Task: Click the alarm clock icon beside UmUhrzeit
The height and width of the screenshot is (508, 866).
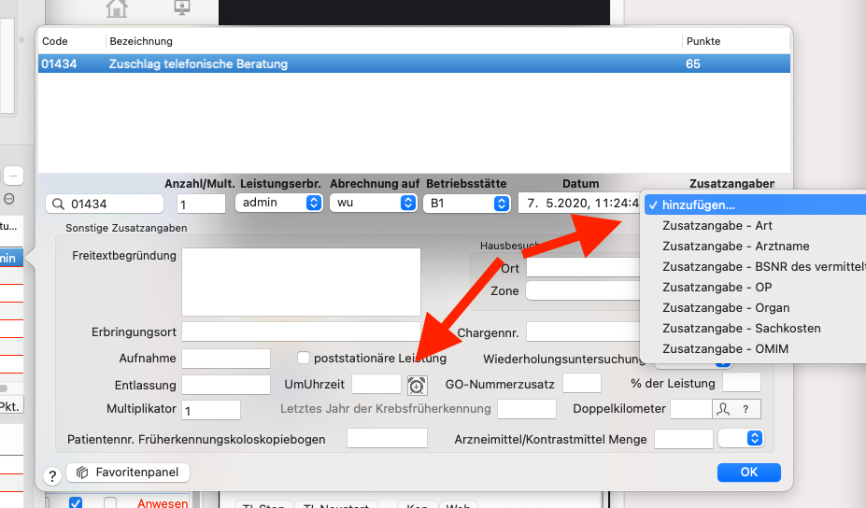Action: (417, 386)
